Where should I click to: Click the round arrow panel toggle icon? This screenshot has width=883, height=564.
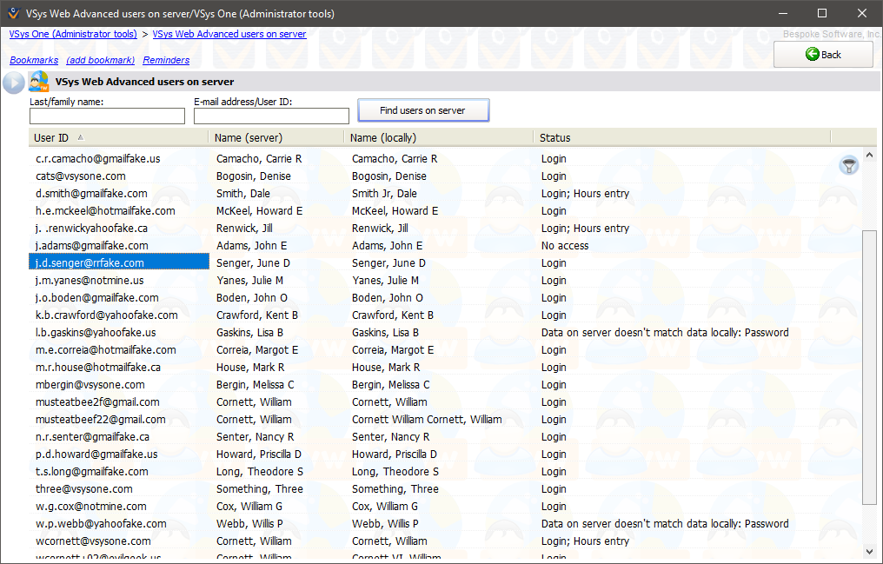[13, 83]
